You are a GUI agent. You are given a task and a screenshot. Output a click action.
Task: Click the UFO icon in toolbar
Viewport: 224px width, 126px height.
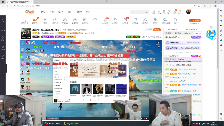pyautogui.click(x=165, y=20)
